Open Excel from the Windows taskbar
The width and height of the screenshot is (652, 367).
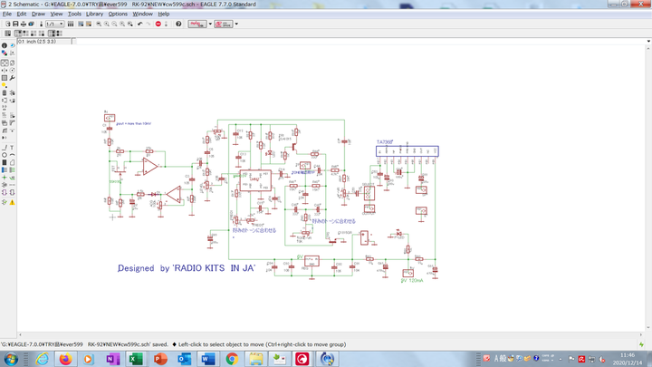(136, 359)
